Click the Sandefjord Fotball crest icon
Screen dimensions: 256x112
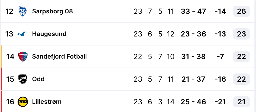click(23, 57)
